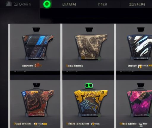Click the text label under the tan engraved item
Screen dimensions: 152x128
[75, 66]
